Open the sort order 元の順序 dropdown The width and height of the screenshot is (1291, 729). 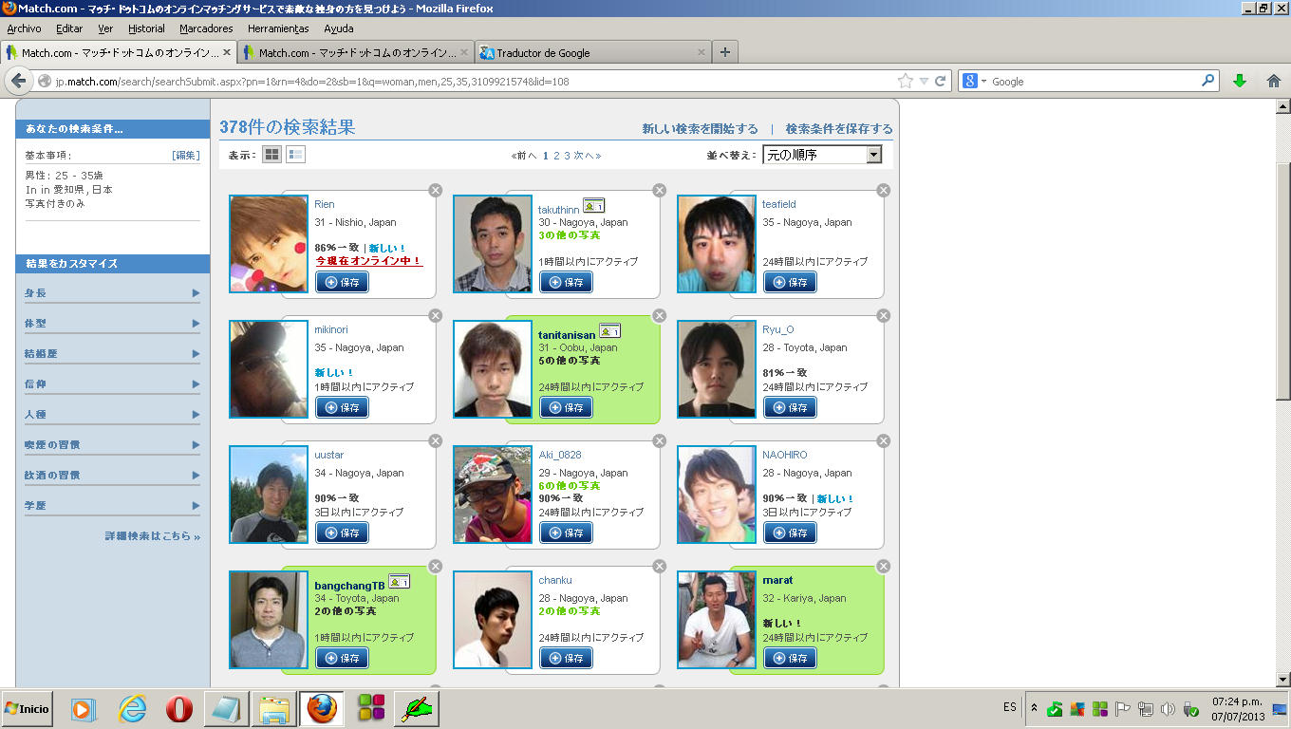822,155
